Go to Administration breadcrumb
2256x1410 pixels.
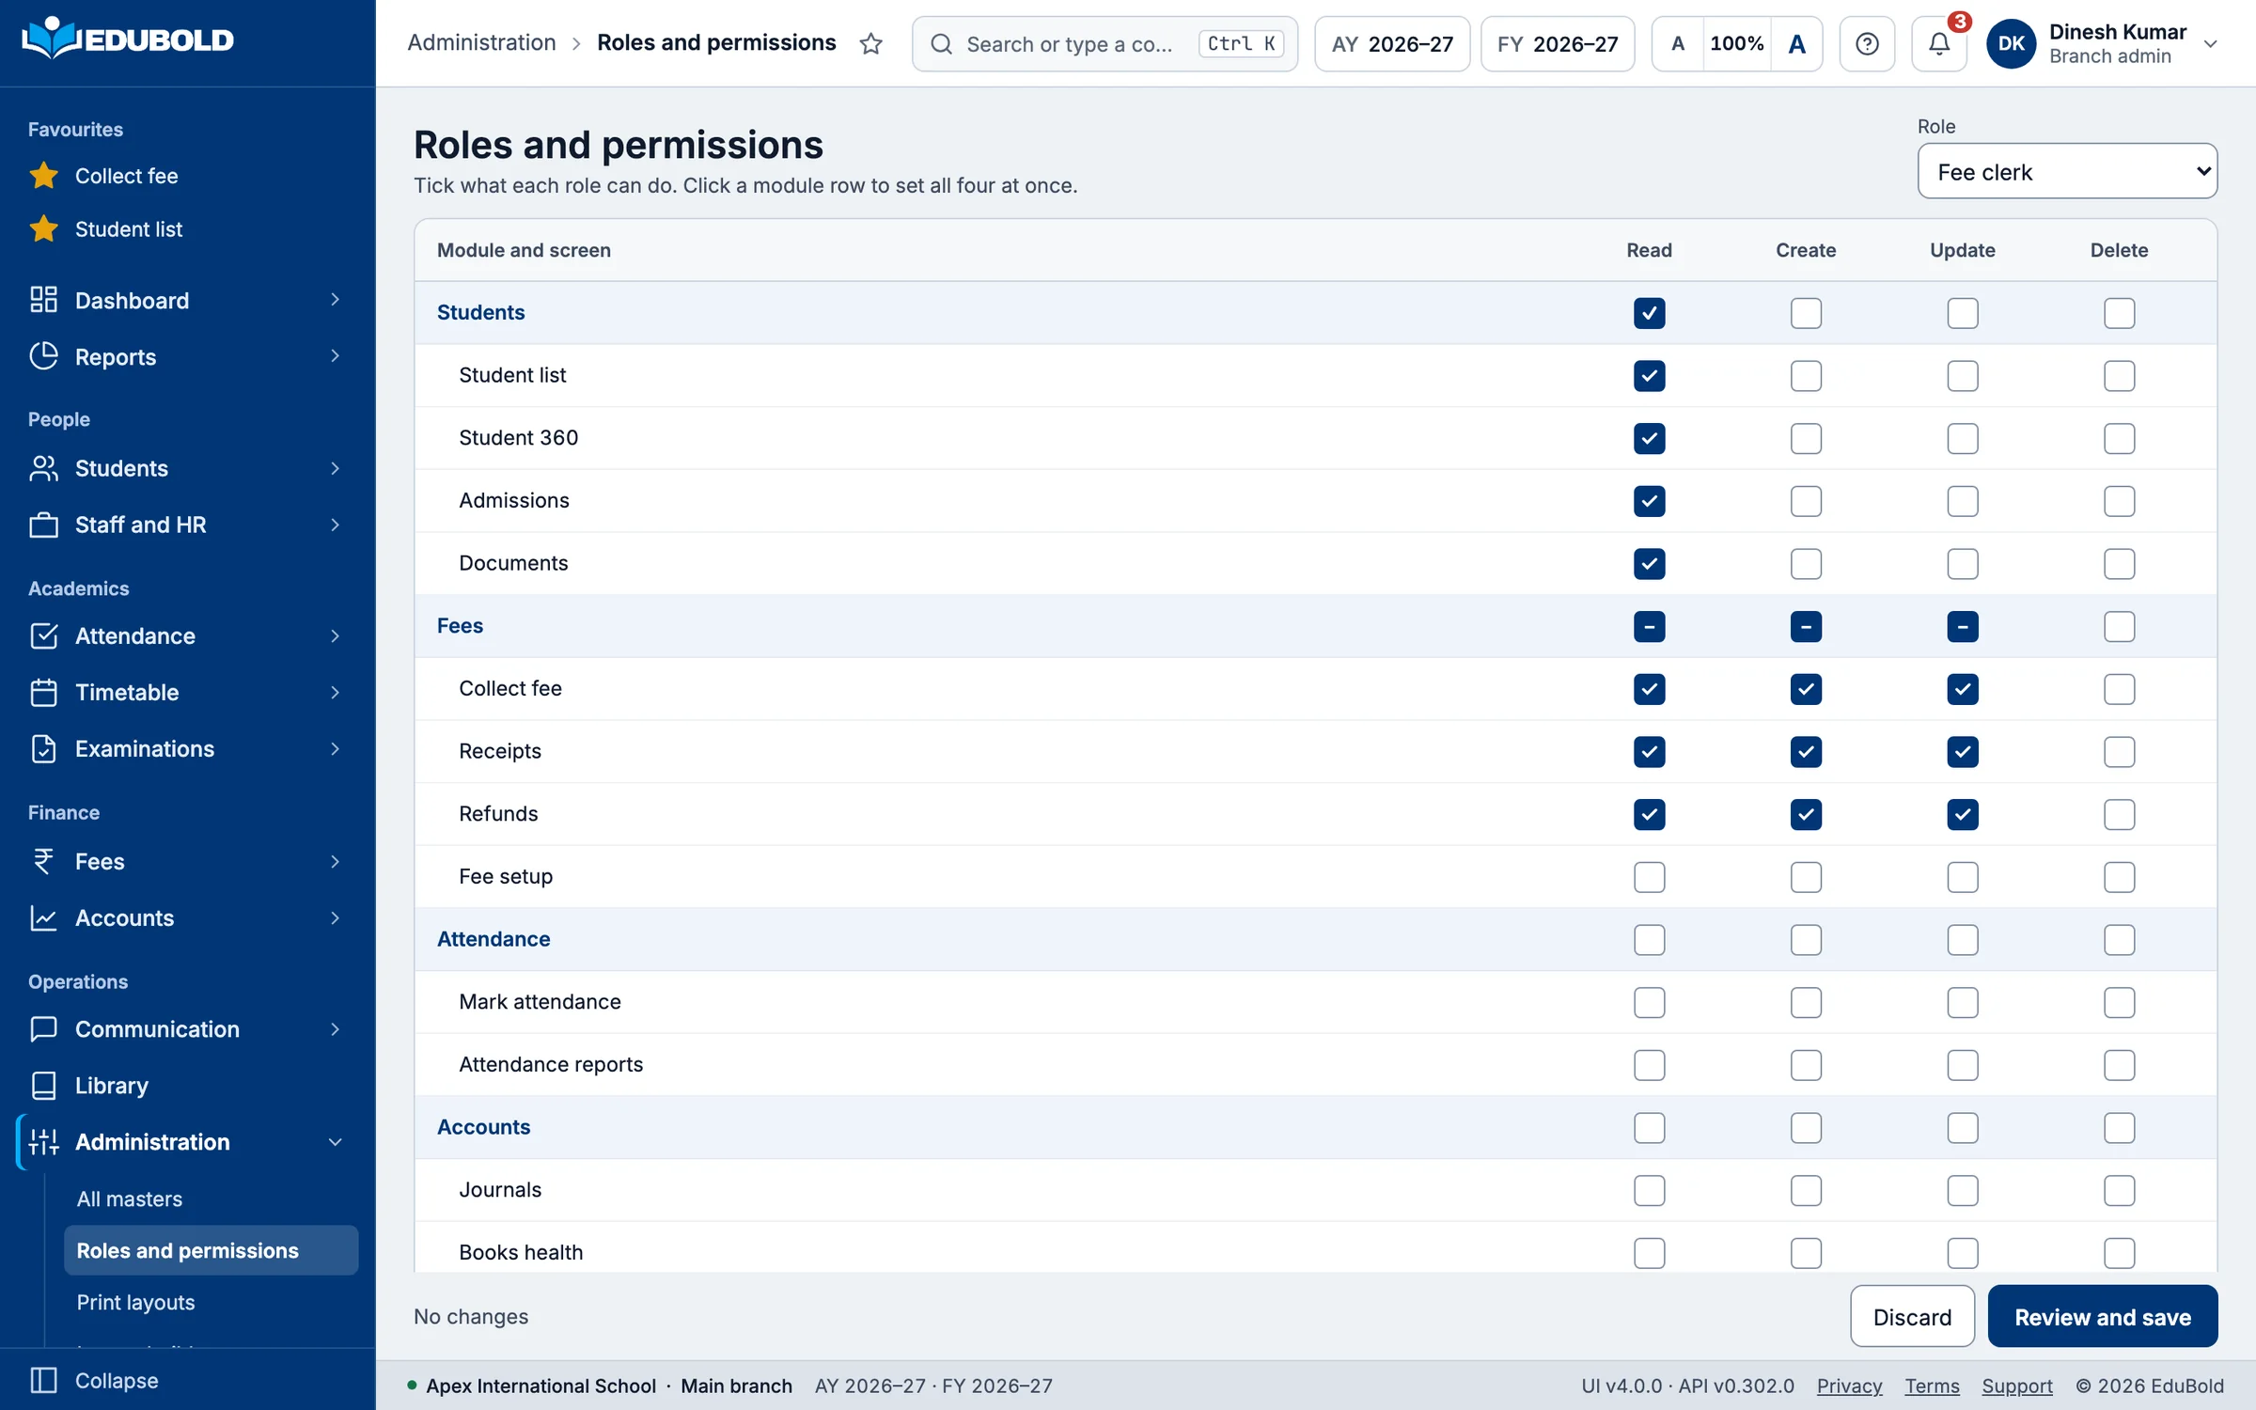(481, 43)
